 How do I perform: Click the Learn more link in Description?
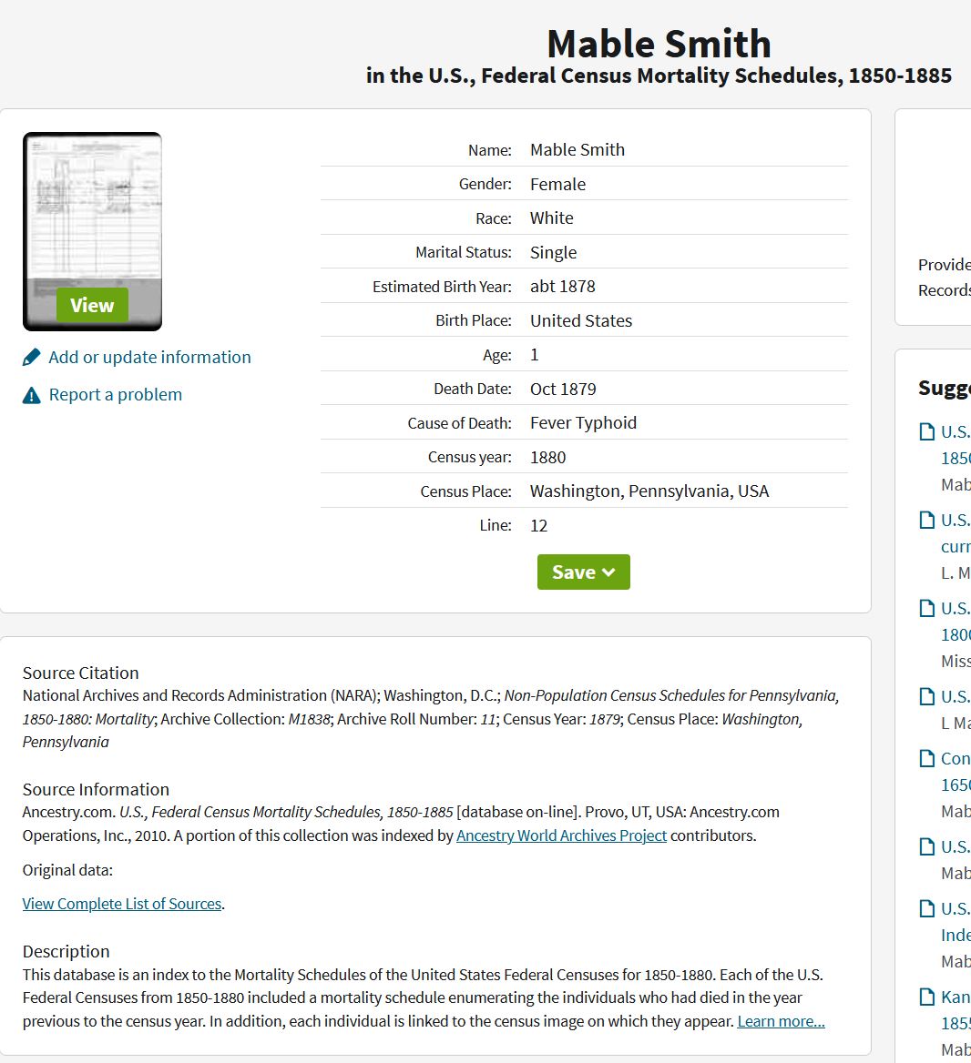(781, 1021)
